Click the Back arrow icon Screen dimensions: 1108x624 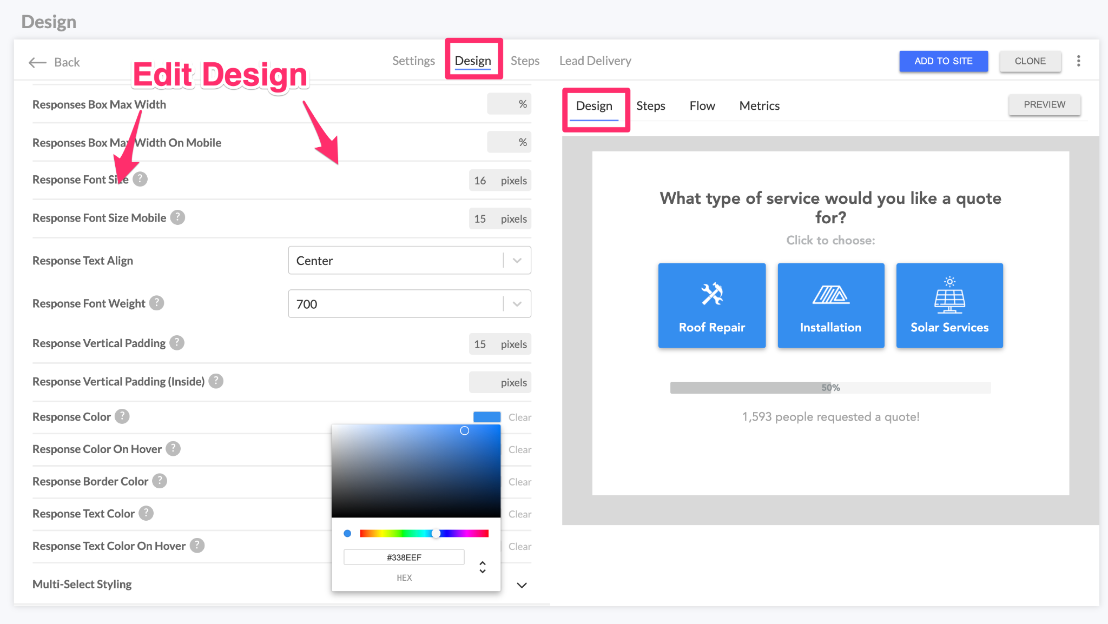37,62
